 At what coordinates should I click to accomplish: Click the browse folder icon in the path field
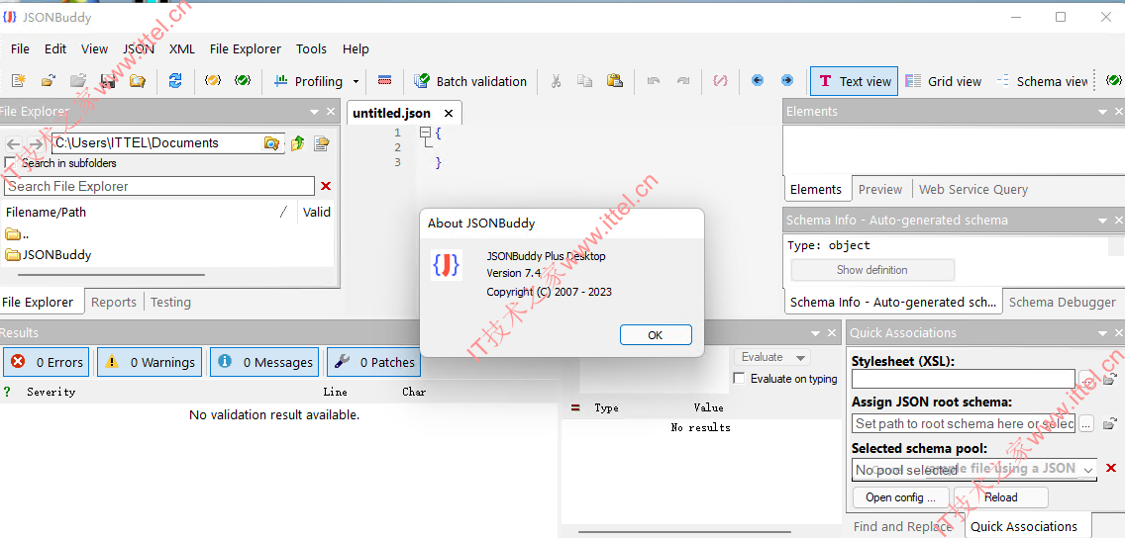271,143
